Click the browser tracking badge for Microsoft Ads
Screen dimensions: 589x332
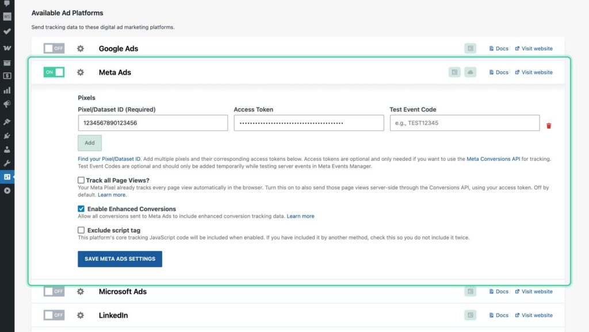(x=470, y=291)
